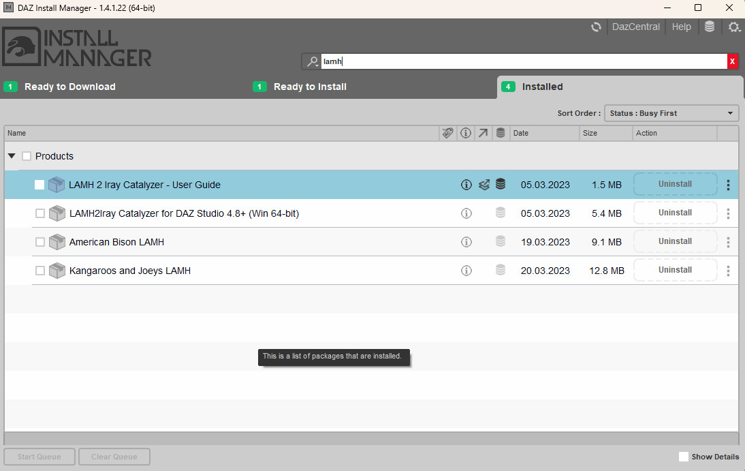Select the date 19.03.2023 cell
The width and height of the screenshot is (745, 471).
point(545,242)
